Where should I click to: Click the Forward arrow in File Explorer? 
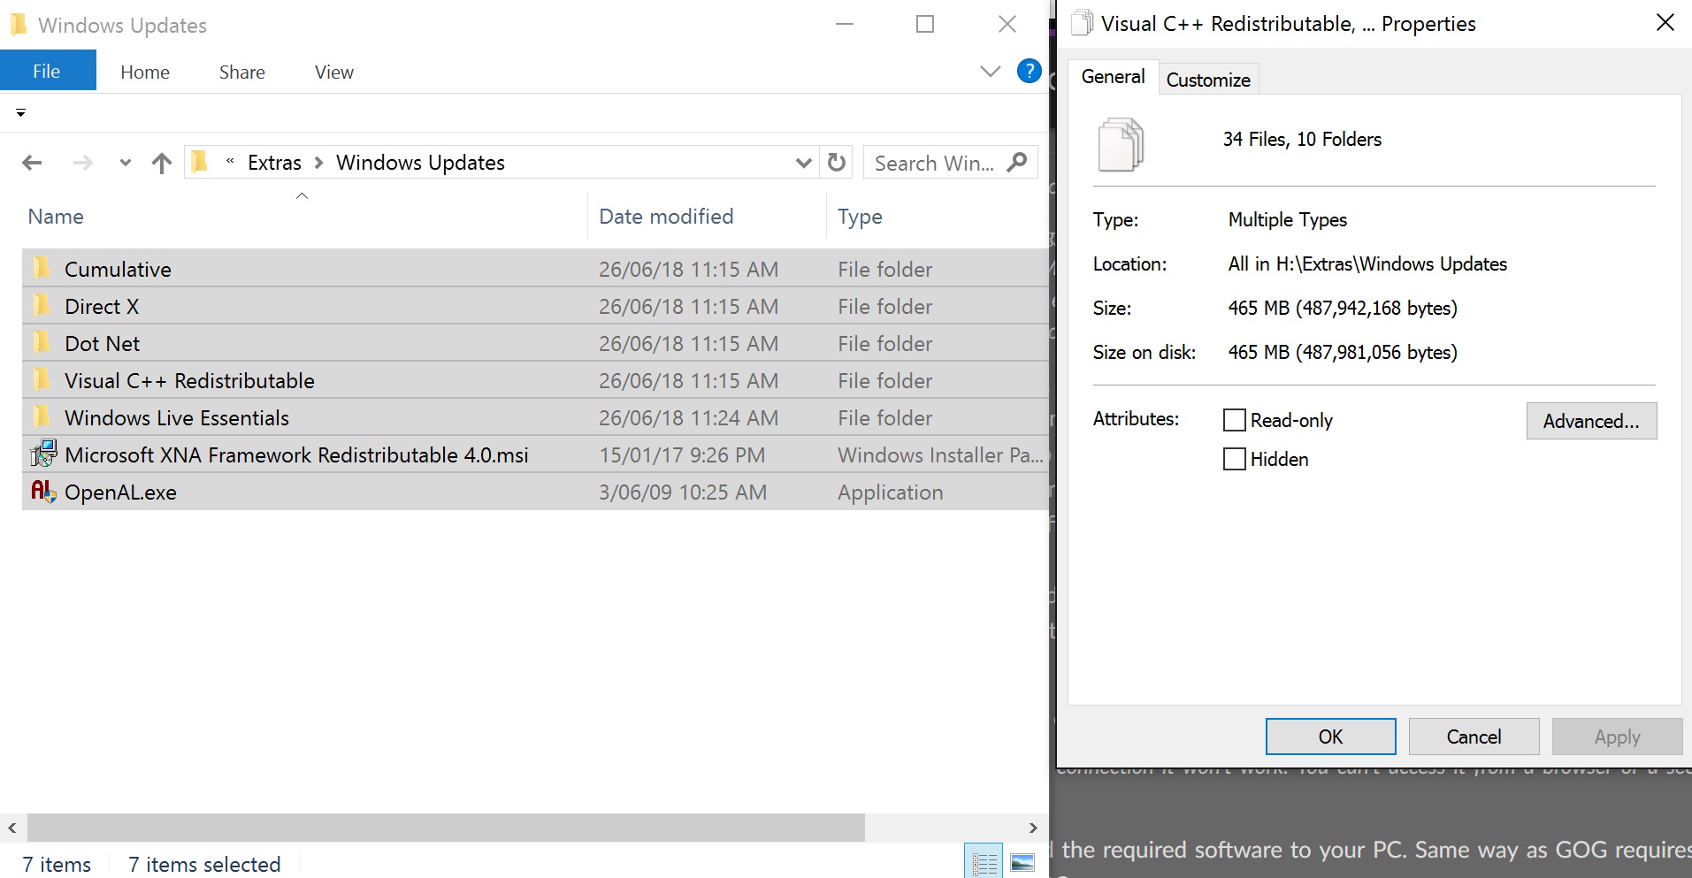coord(83,163)
